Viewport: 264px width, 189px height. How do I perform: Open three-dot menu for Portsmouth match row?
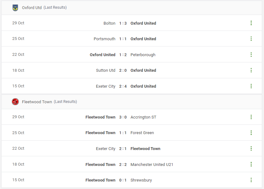click(251, 39)
